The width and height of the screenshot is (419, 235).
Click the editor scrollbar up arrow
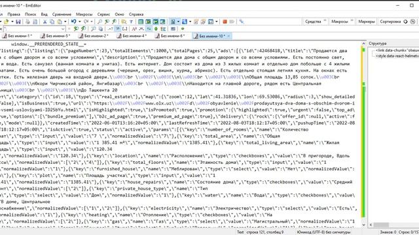pyautogui.click(x=363, y=44)
